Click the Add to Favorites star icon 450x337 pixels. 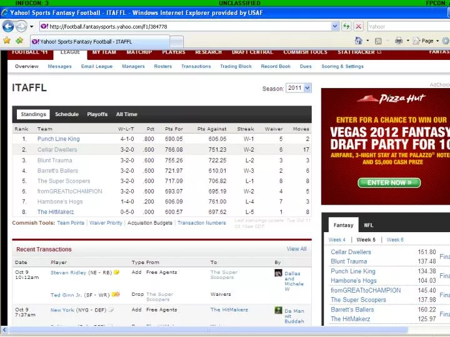(19, 41)
